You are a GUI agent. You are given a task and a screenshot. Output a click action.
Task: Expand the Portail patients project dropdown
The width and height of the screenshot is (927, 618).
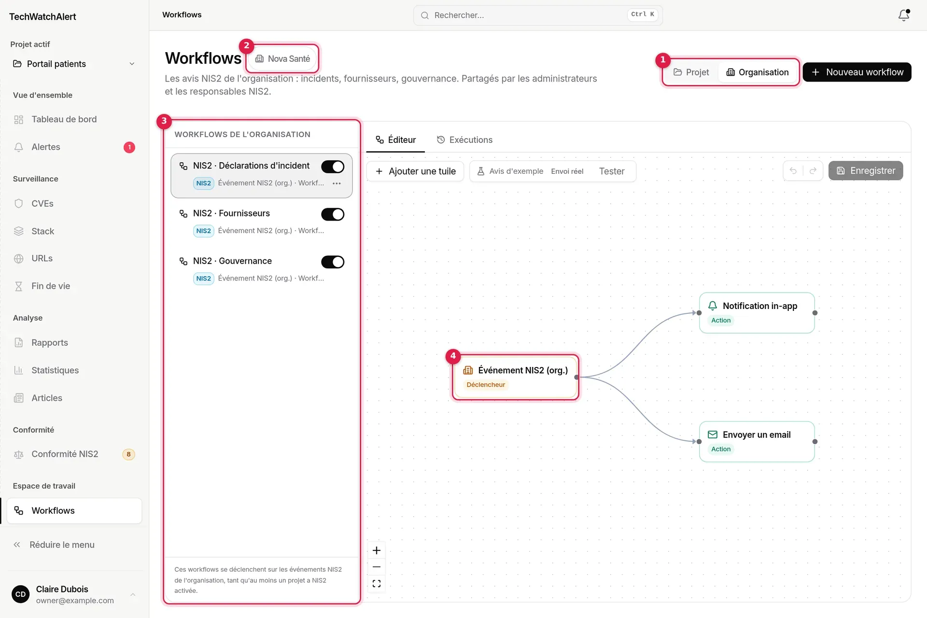tap(74, 64)
